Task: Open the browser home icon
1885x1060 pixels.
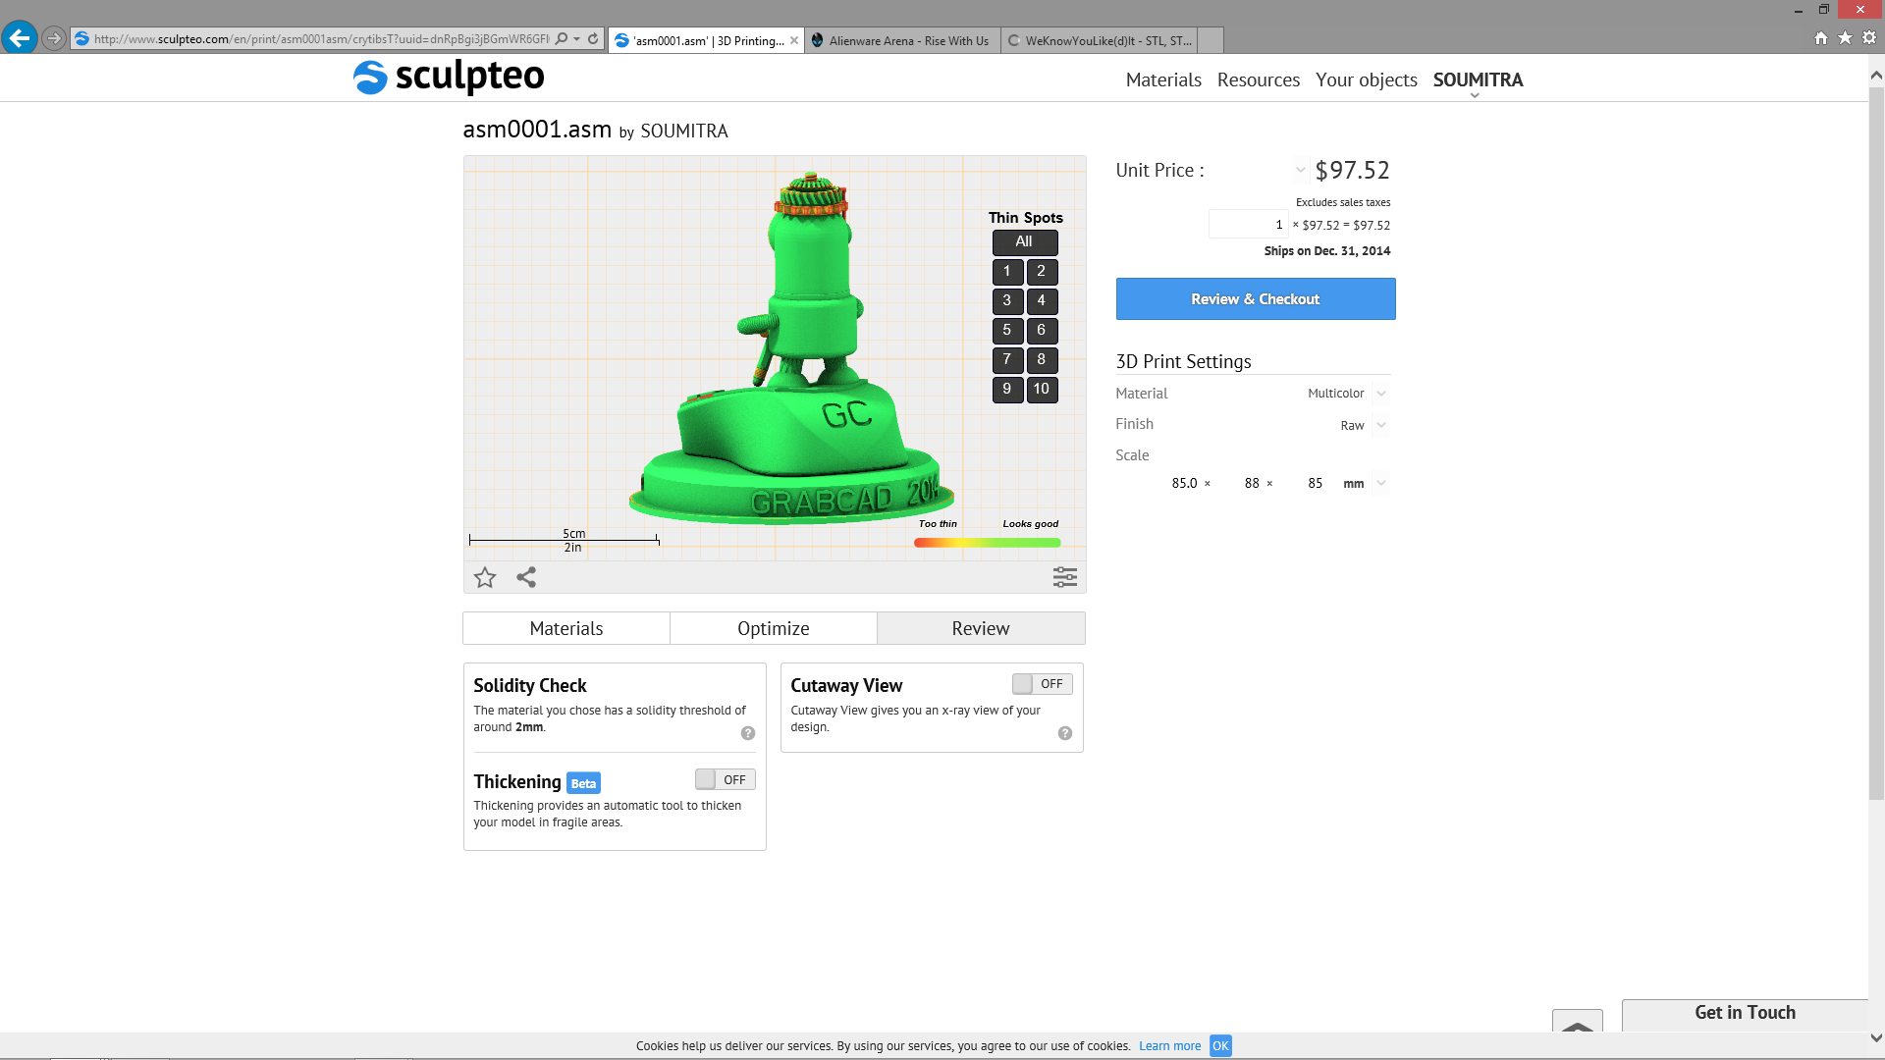Action: 1821,38
